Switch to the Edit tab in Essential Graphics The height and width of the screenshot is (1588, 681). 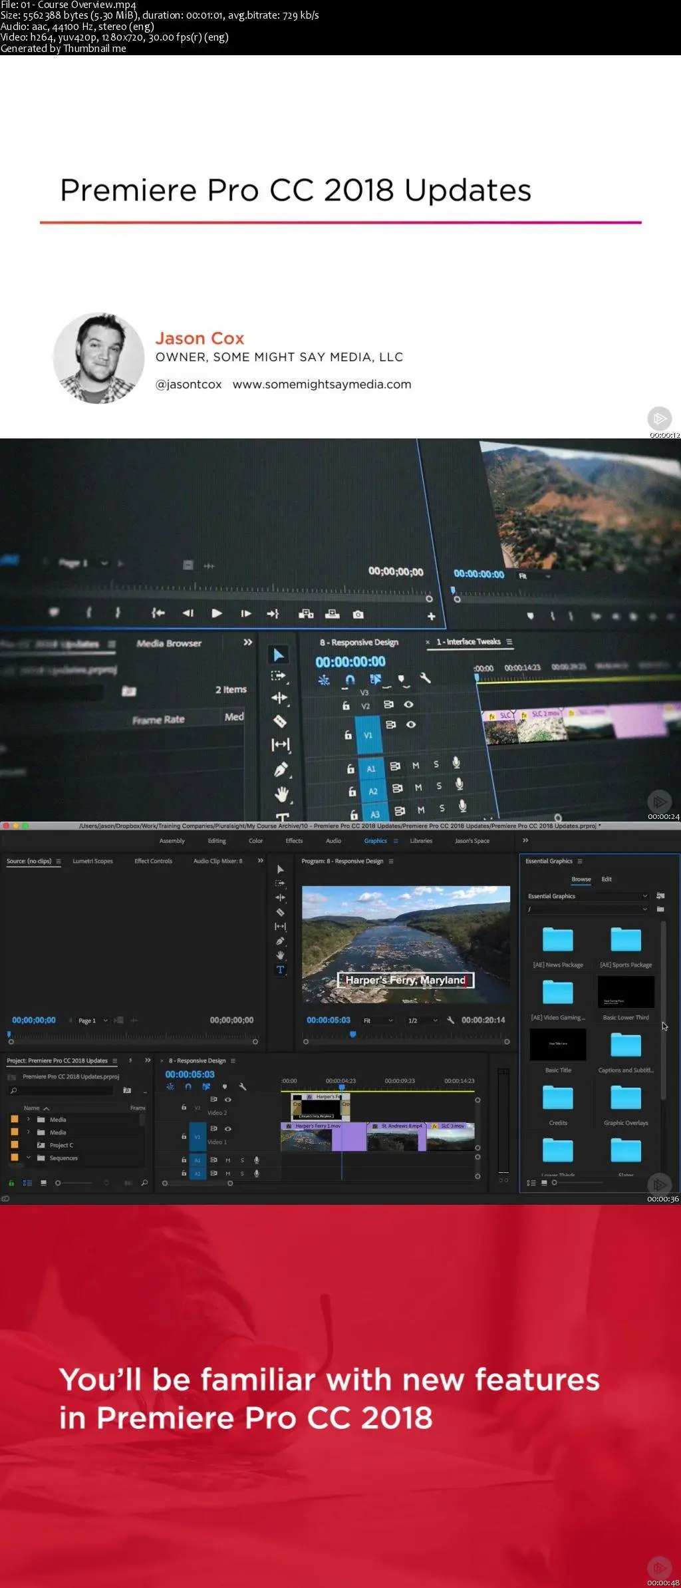(607, 879)
